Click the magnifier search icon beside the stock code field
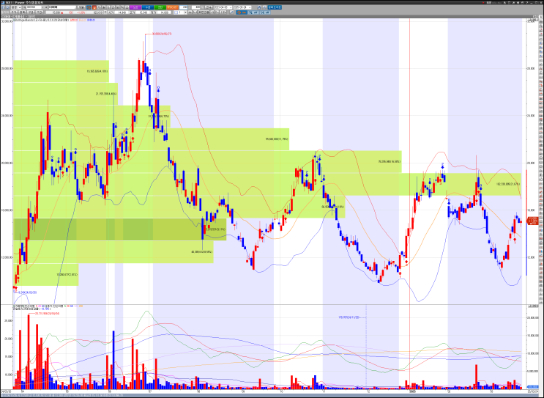Viewport: 544px width, 398px height. coord(24,7)
